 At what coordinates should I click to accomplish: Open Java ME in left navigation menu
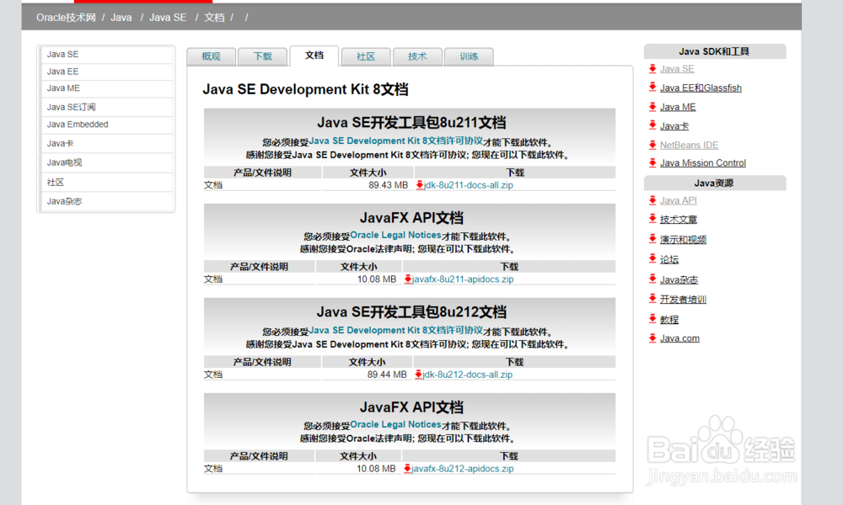point(106,88)
